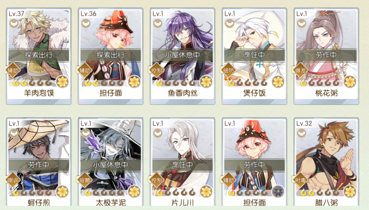Select the 羊肉泡馍 Lv.37 character card portrait

pyautogui.click(x=39, y=45)
